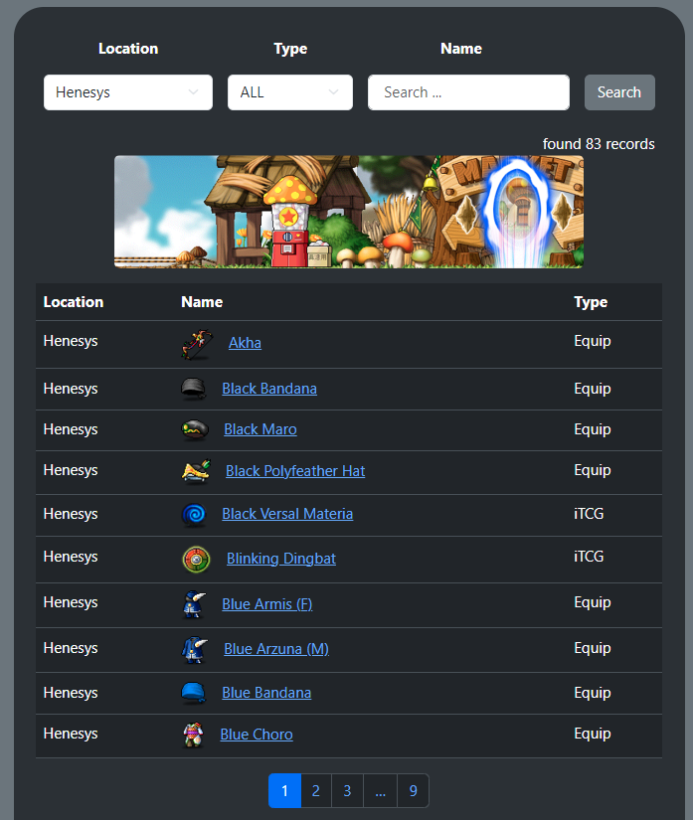Click the Blue Bandana item icon
Image resolution: width=693 pixels, height=820 pixels.
click(x=194, y=693)
